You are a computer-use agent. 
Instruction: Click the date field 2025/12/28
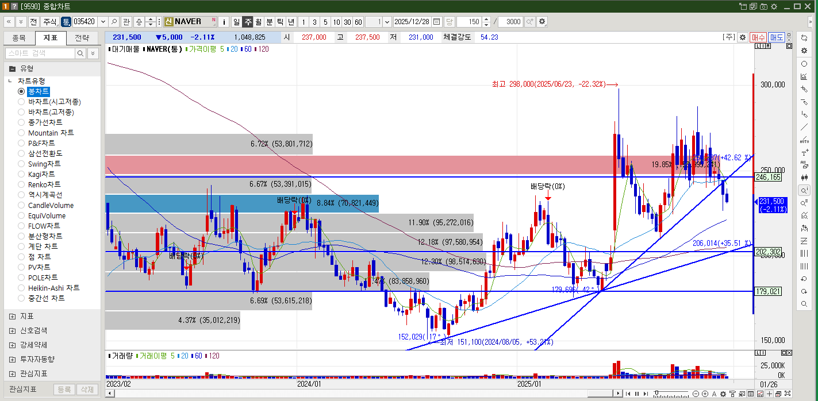click(x=412, y=22)
